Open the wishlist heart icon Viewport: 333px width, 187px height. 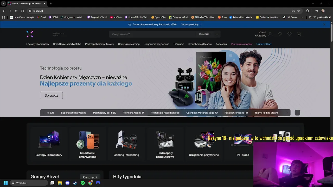coord(289,34)
